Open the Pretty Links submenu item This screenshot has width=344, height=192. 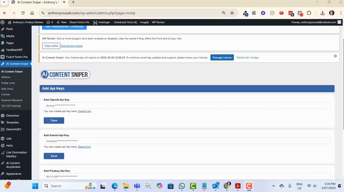pyautogui.click(x=8, y=83)
